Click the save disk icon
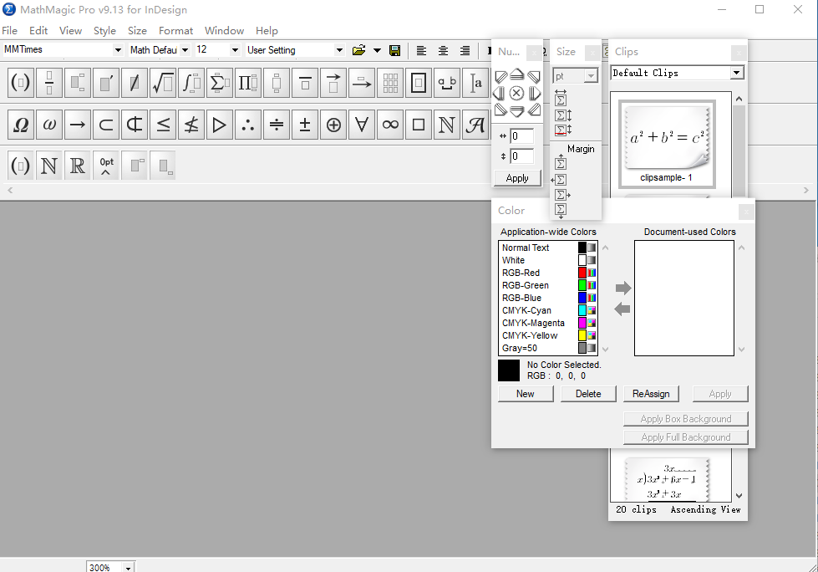This screenshot has width=818, height=572. coord(395,50)
